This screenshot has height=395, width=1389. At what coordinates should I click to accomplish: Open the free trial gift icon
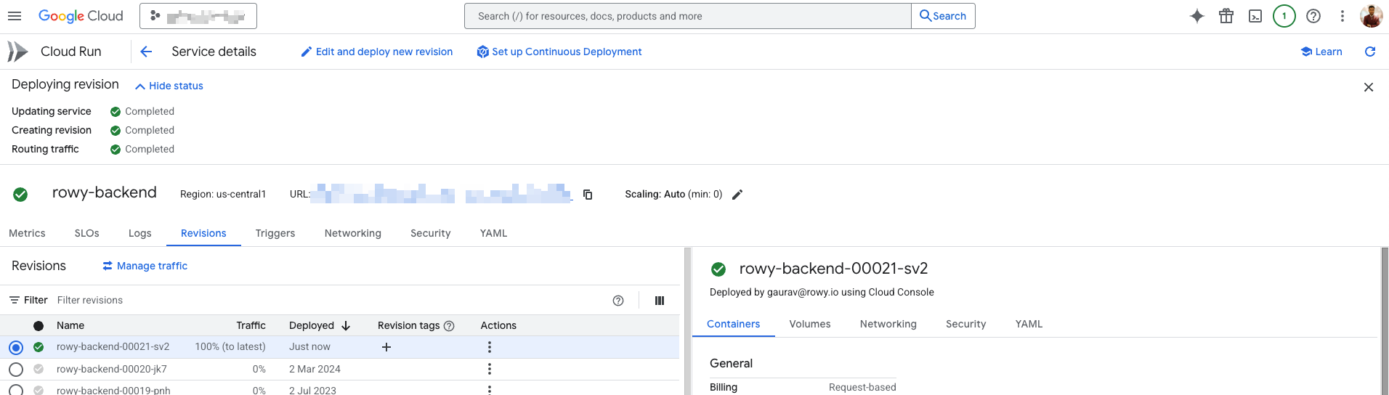pyautogui.click(x=1226, y=16)
